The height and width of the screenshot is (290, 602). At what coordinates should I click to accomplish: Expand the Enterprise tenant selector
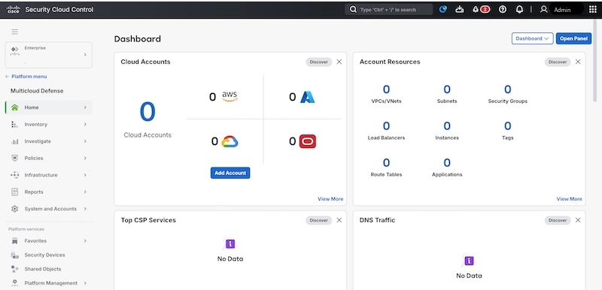click(x=48, y=55)
